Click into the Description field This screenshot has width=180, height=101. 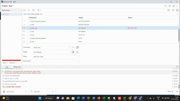pyautogui.click(x=56, y=61)
